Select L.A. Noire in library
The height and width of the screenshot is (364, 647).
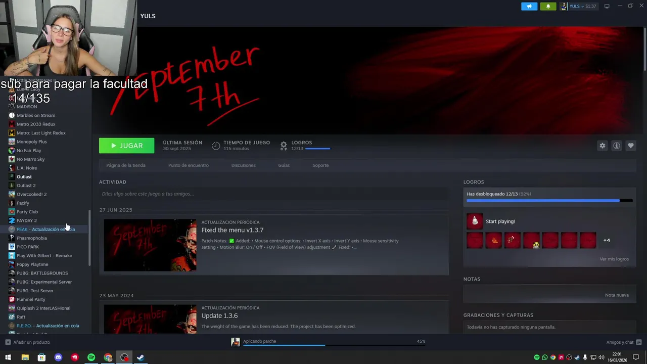26,168
